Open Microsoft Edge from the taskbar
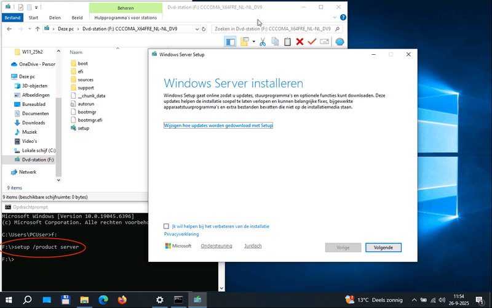 [x=103, y=300]
